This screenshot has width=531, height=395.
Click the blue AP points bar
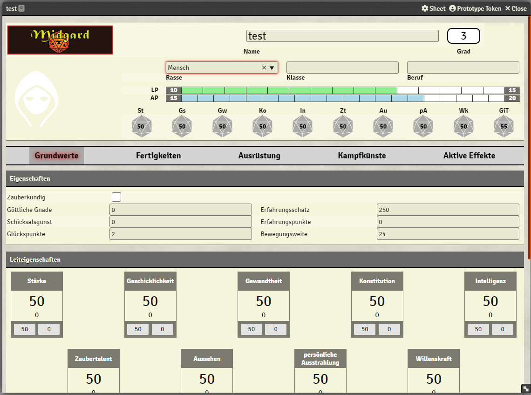click(x=302, y=98)
